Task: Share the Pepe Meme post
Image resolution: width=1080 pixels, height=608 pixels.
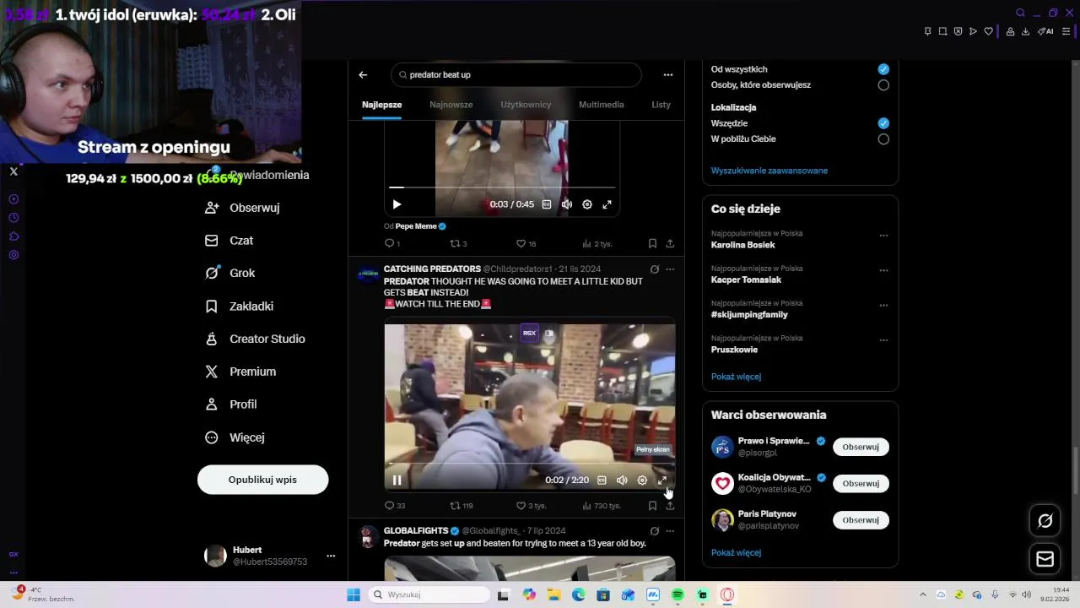Action: [x=670, y=244]
